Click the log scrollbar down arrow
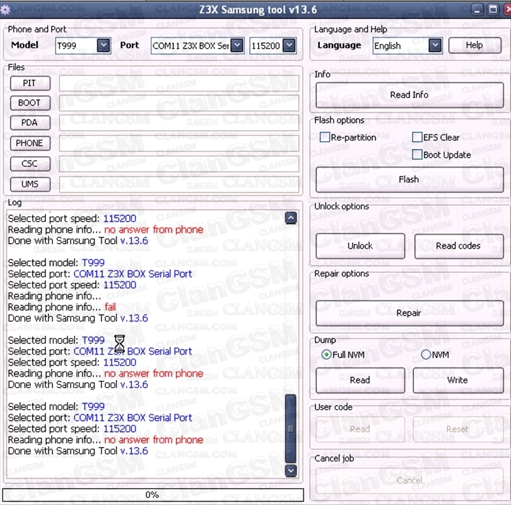Viewport: 511px width, 505px height. pyautogui.click(x=291, y=470)
